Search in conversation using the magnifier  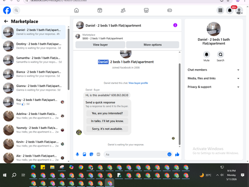coord(221,54)
